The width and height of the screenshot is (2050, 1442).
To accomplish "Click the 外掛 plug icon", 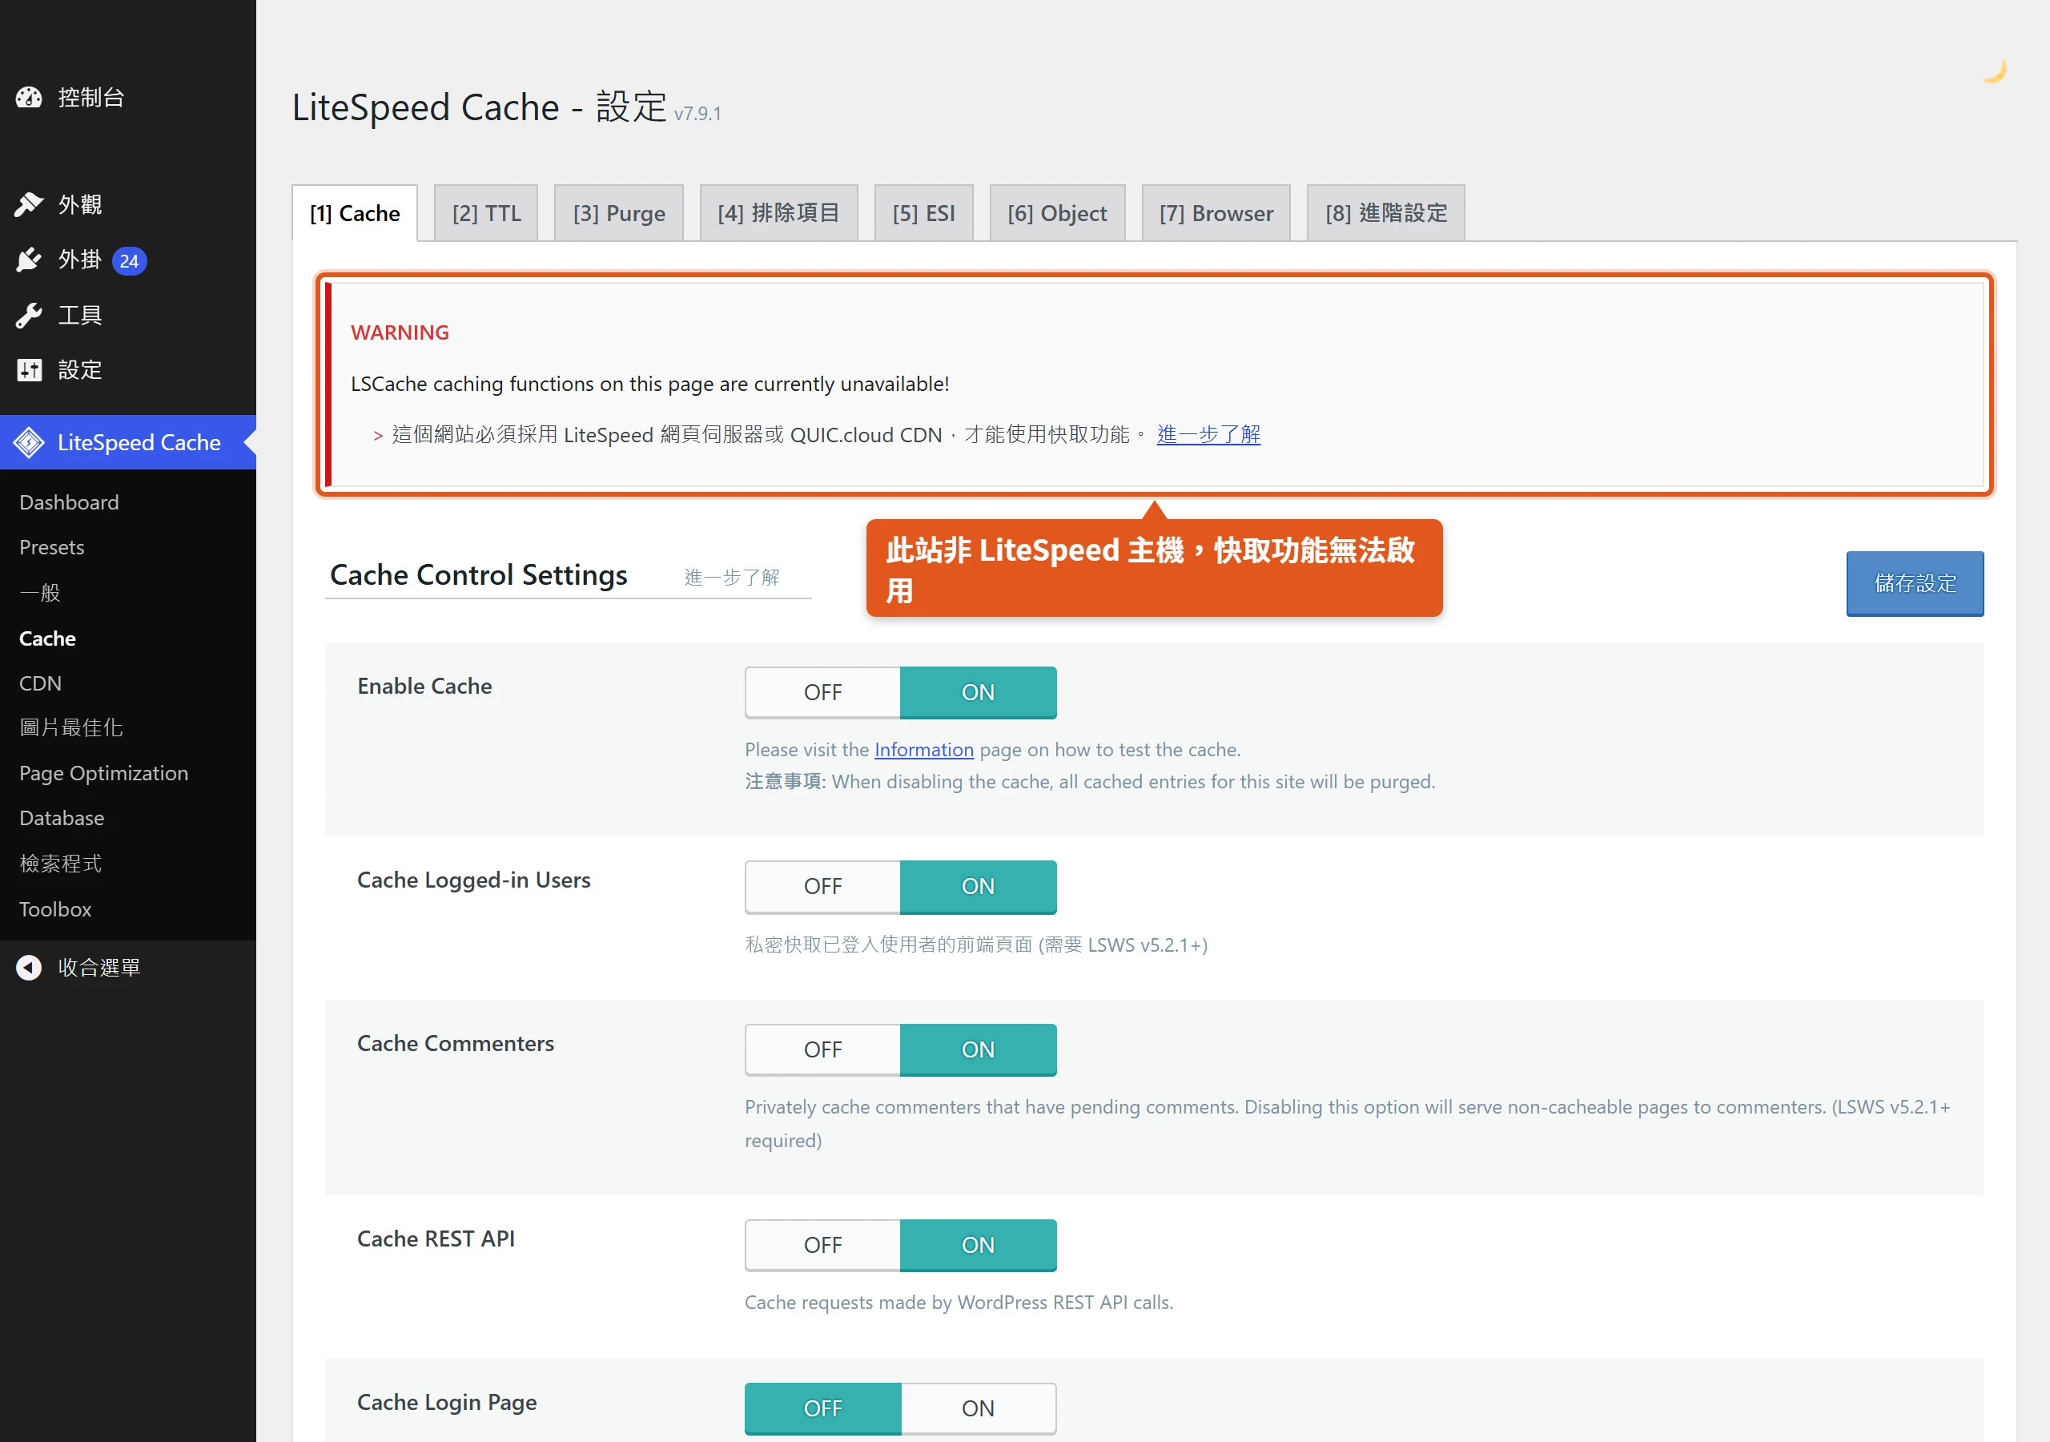I will point(29,260).
